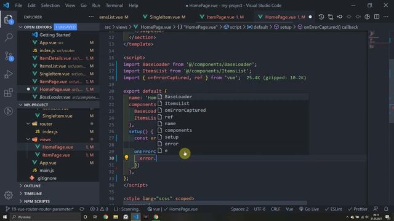The width and height of the screenshot is (394, 221).
Task: Click the git branch name in status bar
Action: tap(39, 209)
